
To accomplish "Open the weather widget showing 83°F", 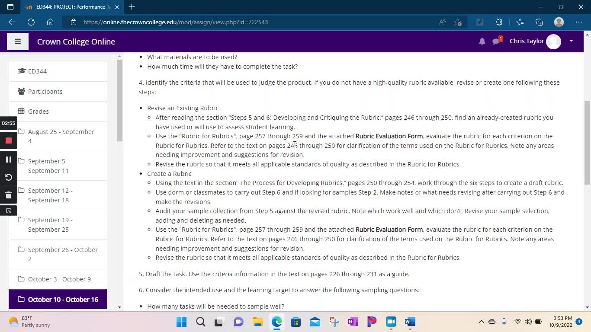I will click(30, 322).
